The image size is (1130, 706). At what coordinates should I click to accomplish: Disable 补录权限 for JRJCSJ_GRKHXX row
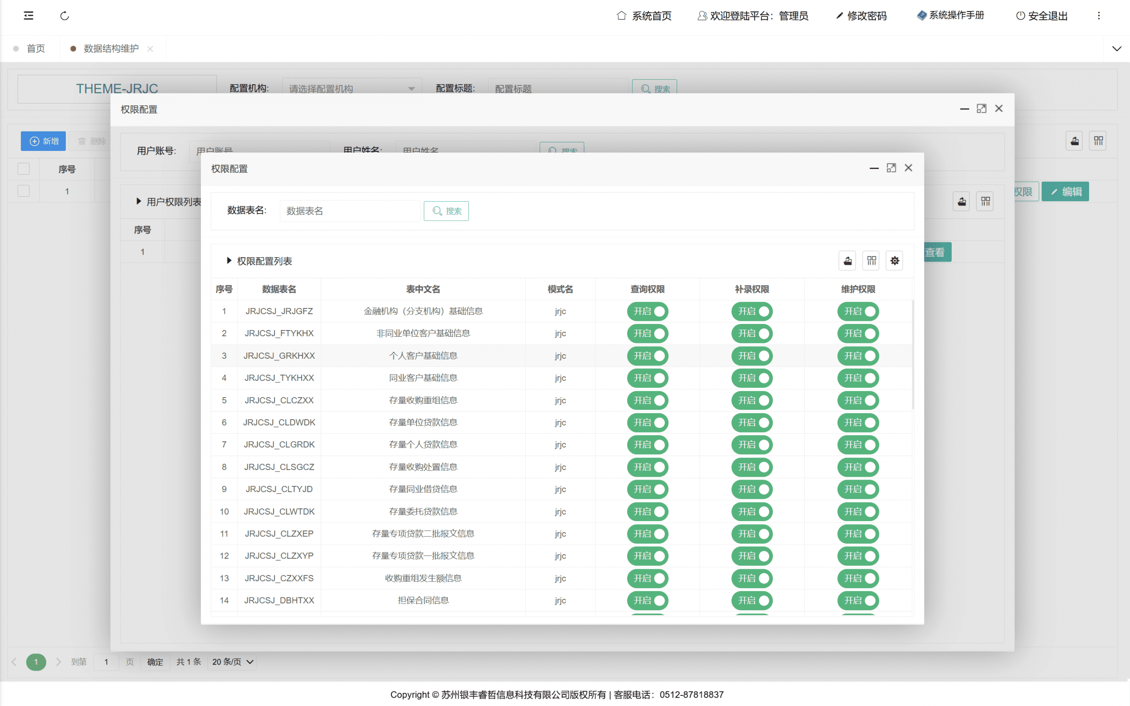(752, 356)
